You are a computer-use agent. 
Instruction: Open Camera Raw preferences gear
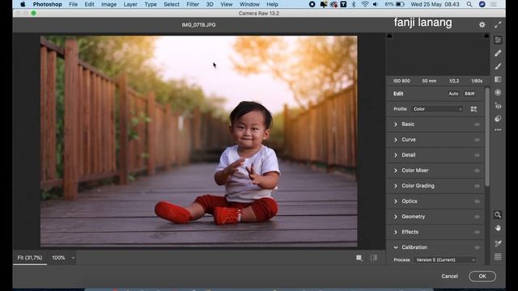pyautogui.click(x=482, y=25)
